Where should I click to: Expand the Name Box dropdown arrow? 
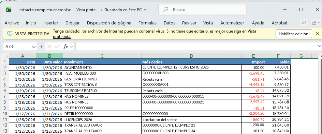point(34,47)
